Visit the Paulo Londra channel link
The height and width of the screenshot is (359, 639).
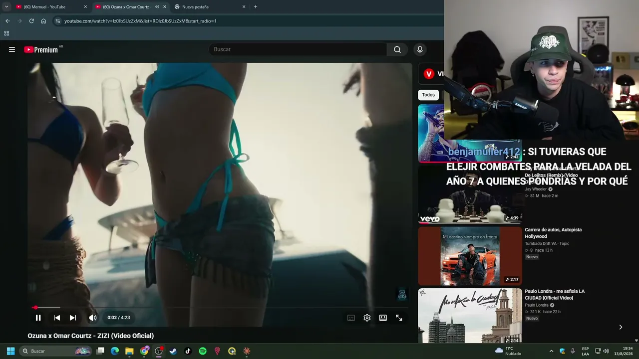tap(537, 305)
